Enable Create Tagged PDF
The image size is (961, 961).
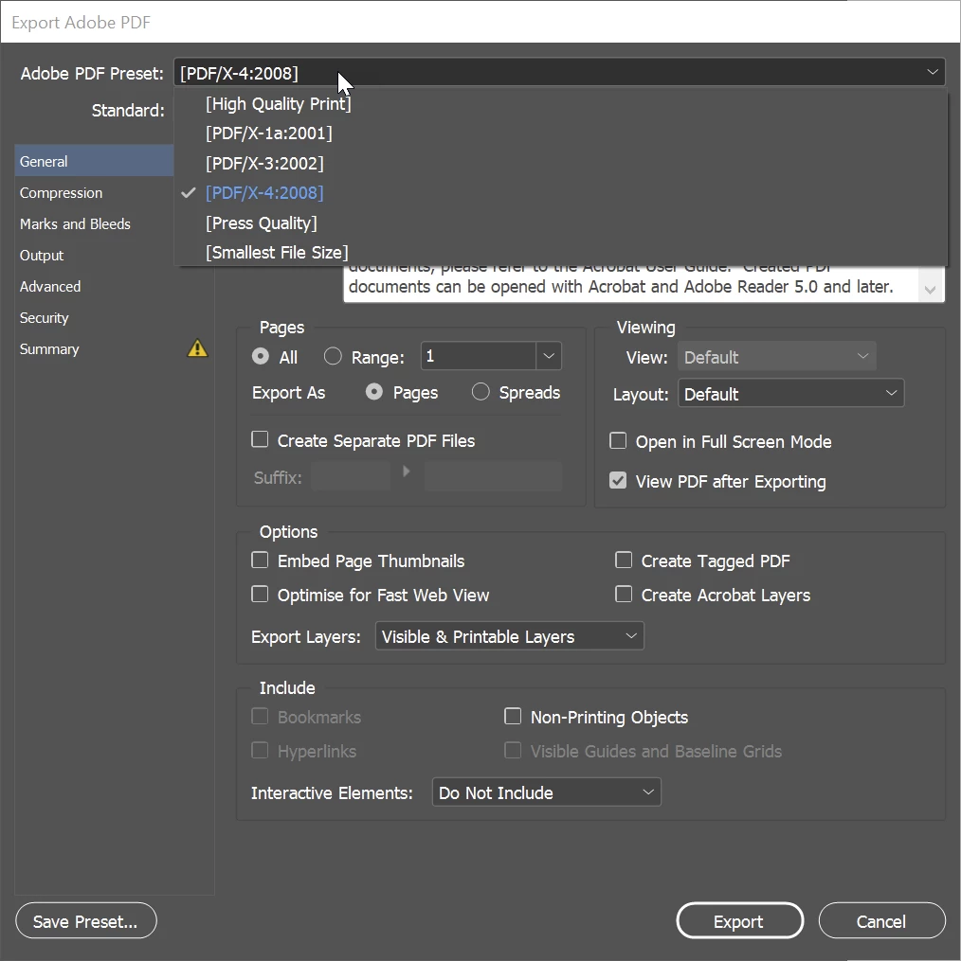click(624, 561)
